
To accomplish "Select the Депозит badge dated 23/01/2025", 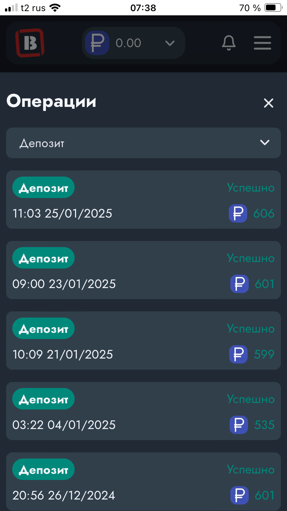I will click(43, 258).
